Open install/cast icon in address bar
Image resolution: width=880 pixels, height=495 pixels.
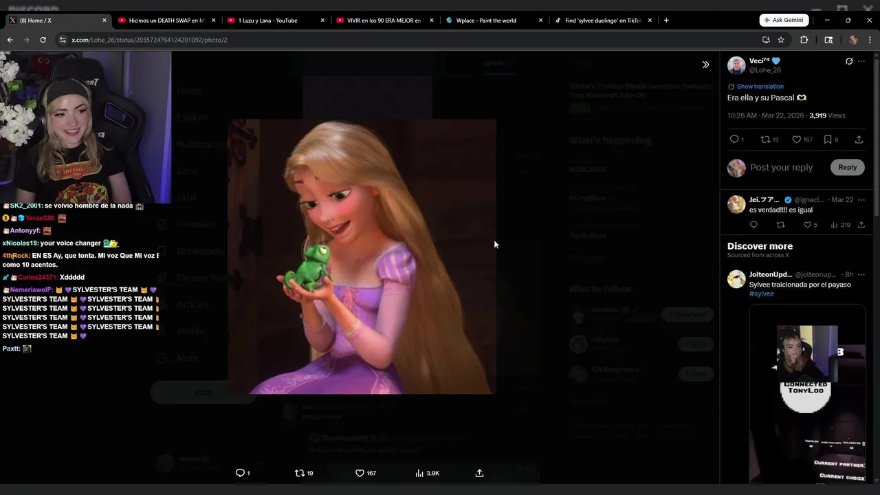[x=766, y=40]
